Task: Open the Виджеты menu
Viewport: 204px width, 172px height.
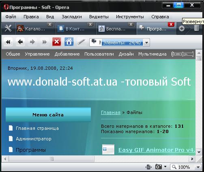Action: coord(99,17)
